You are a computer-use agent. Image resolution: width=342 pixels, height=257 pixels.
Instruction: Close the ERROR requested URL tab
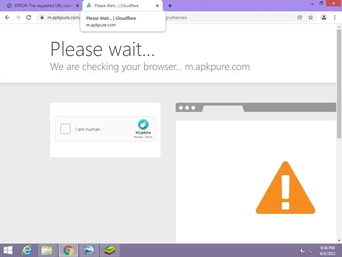point(77,6)
